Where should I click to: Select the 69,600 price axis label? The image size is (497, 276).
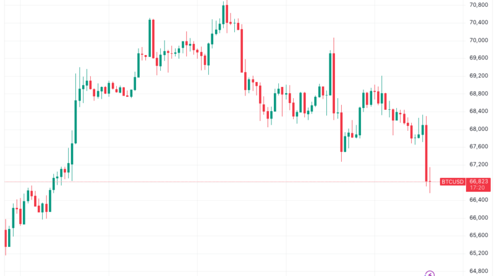[479, 58]
